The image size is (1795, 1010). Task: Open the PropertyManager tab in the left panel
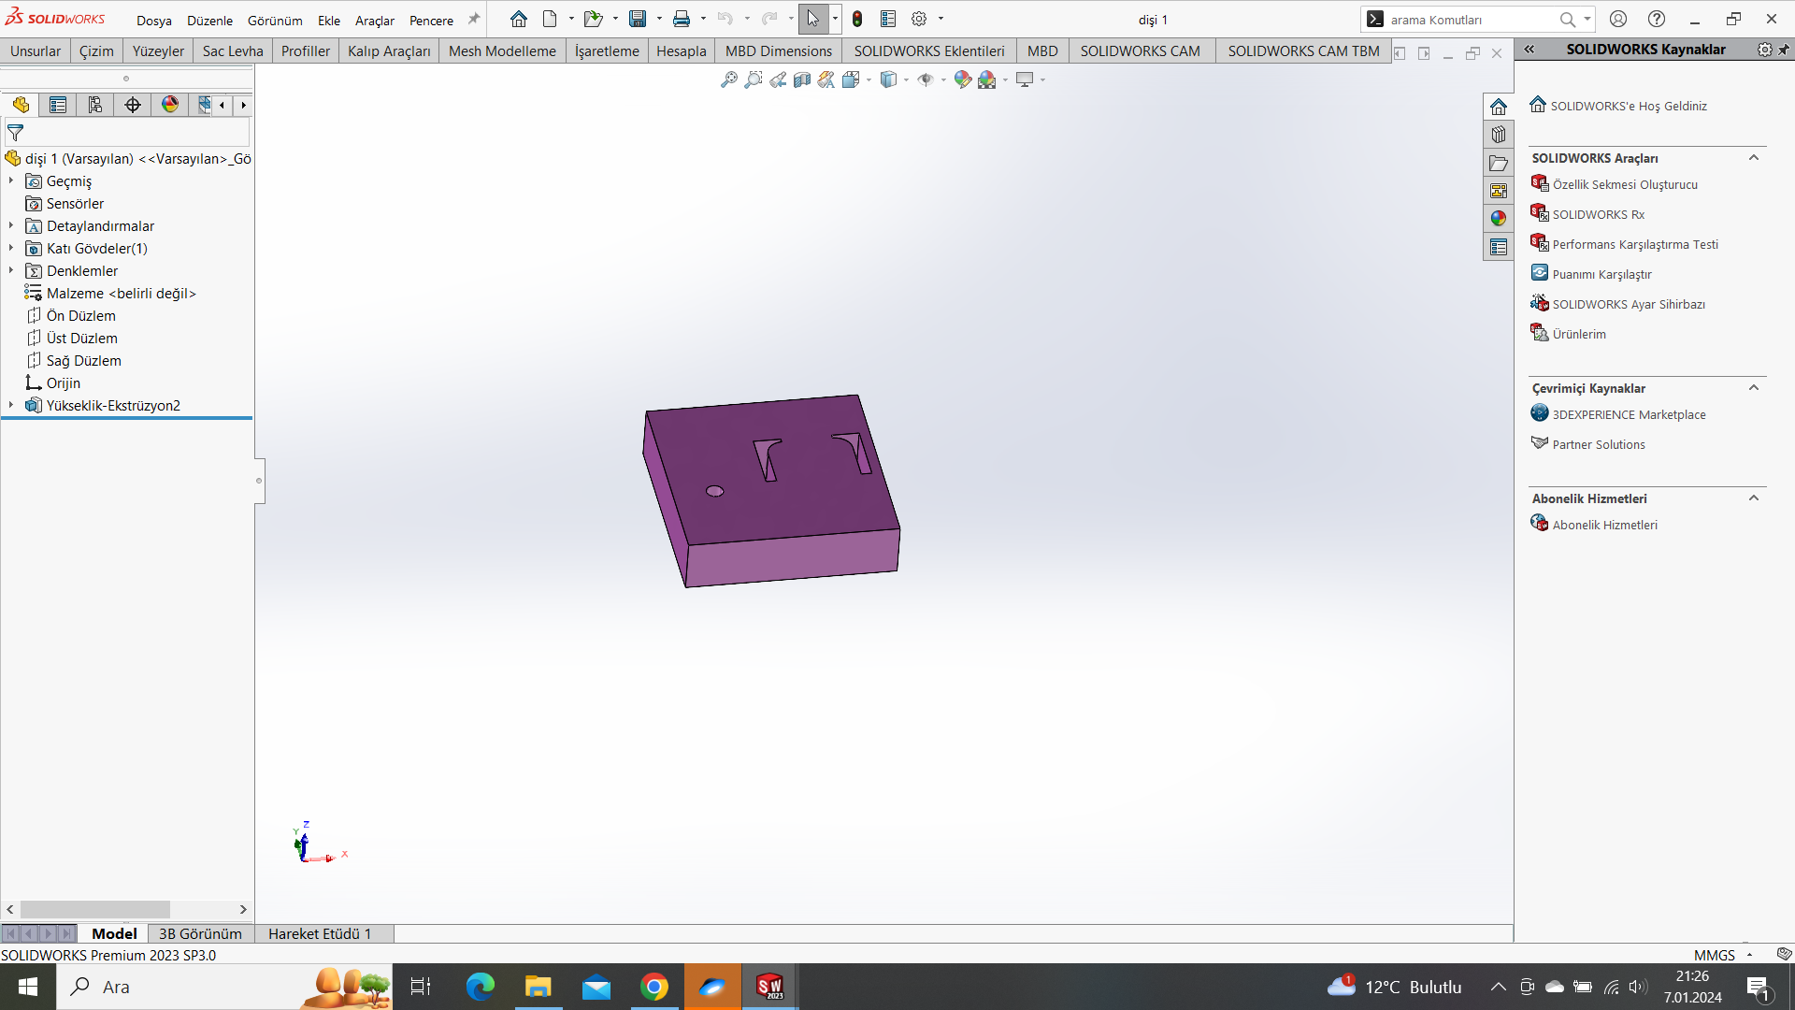point(58,105)
